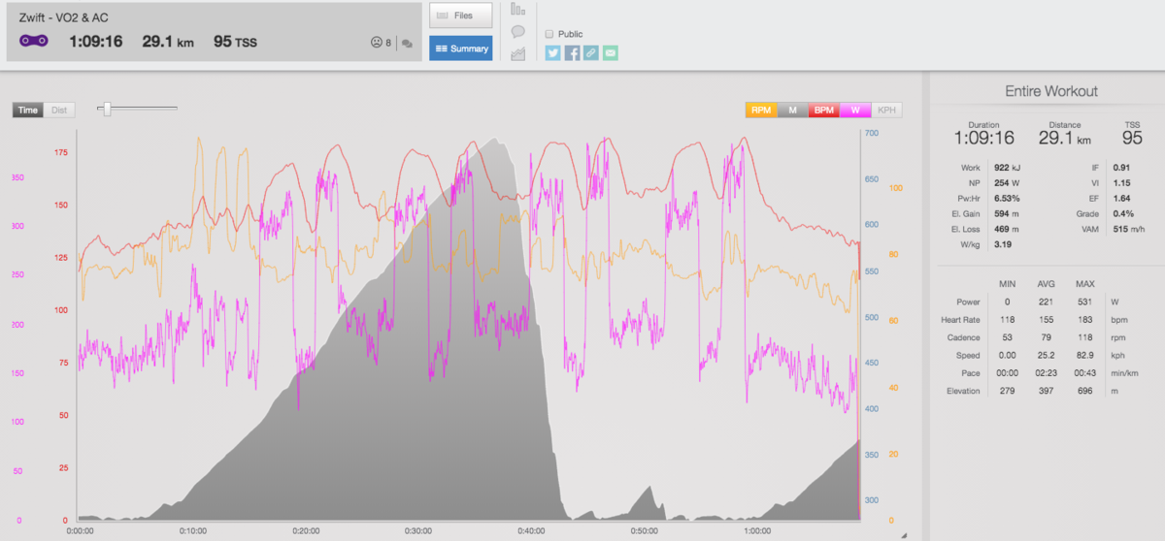This screenshot has width=1165, height=541.
Task: Open the area graph view icon
Action: (517, 54)
